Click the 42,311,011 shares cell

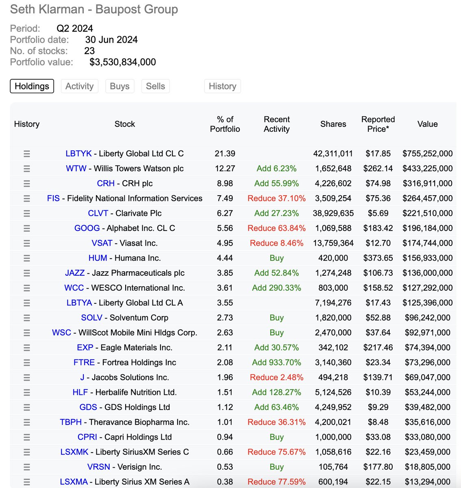[333, 154]
